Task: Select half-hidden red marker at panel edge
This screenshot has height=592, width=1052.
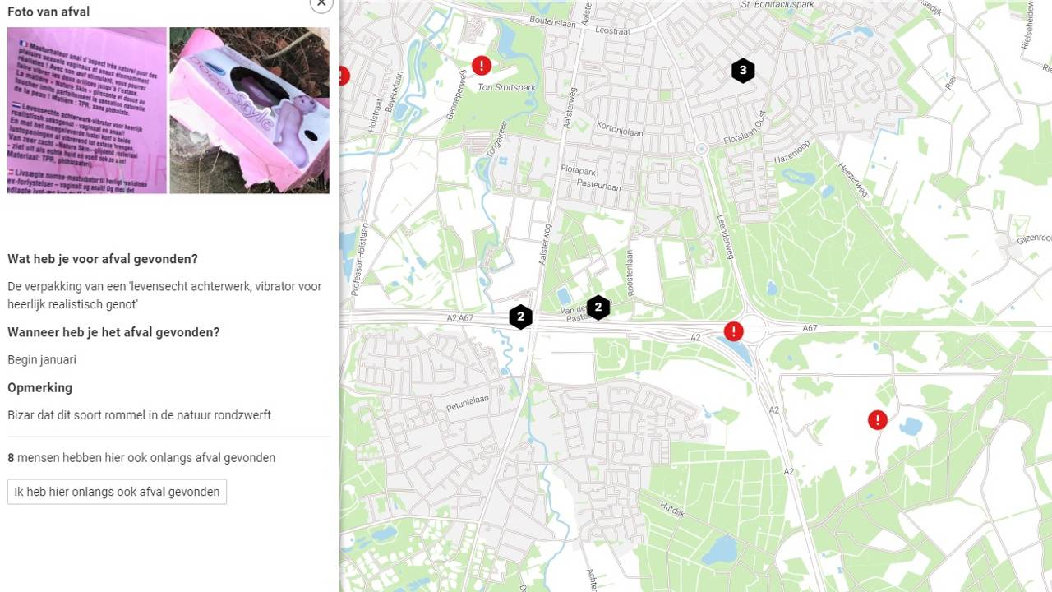Action: click(344, 76)
